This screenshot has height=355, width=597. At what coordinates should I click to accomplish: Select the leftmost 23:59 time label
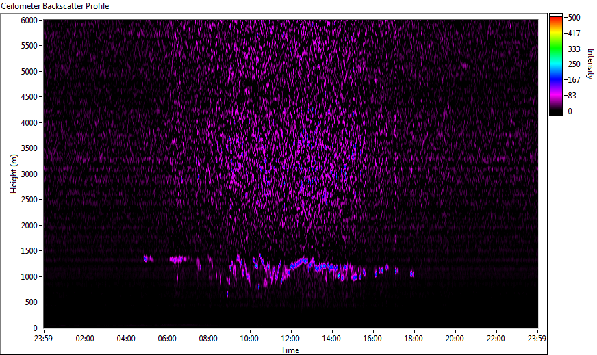tap(44, 338)
